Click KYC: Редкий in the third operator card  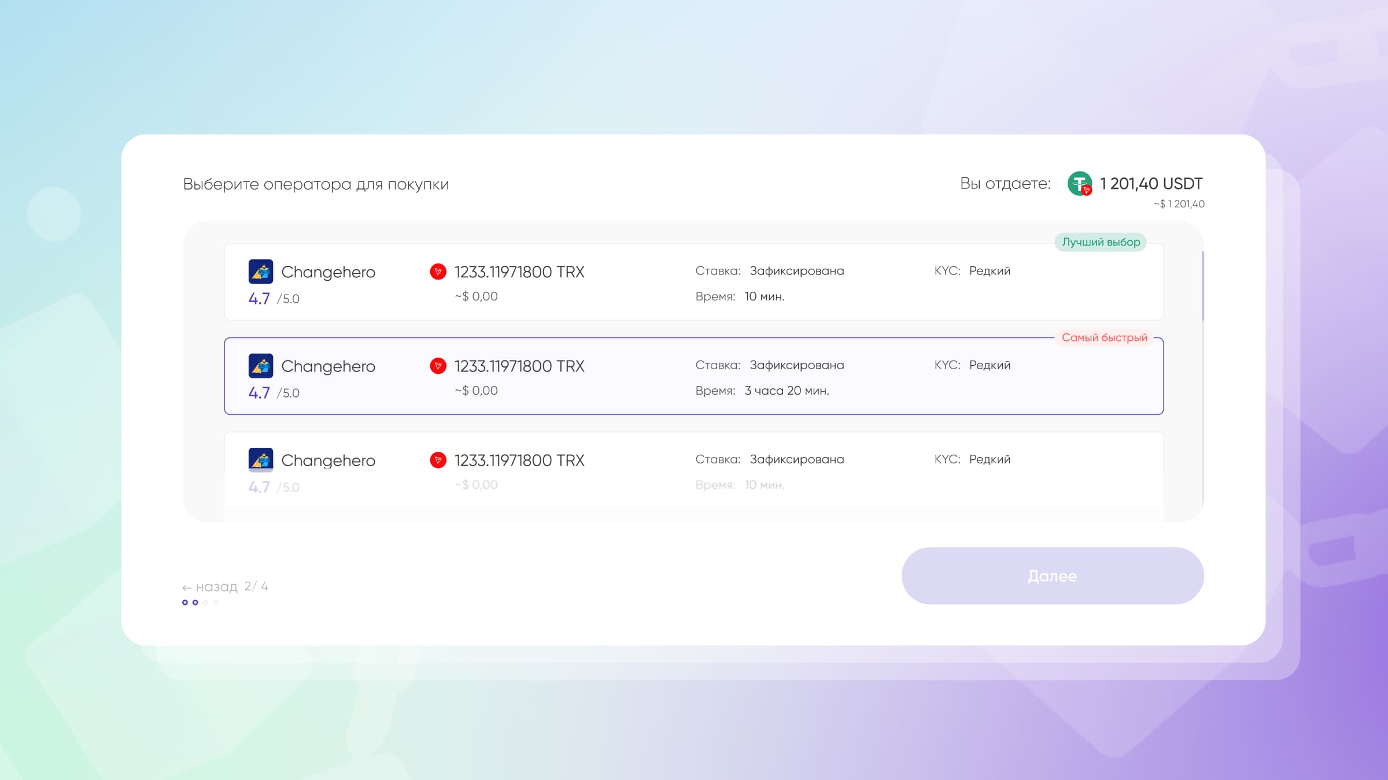click(x=973, y=459)
